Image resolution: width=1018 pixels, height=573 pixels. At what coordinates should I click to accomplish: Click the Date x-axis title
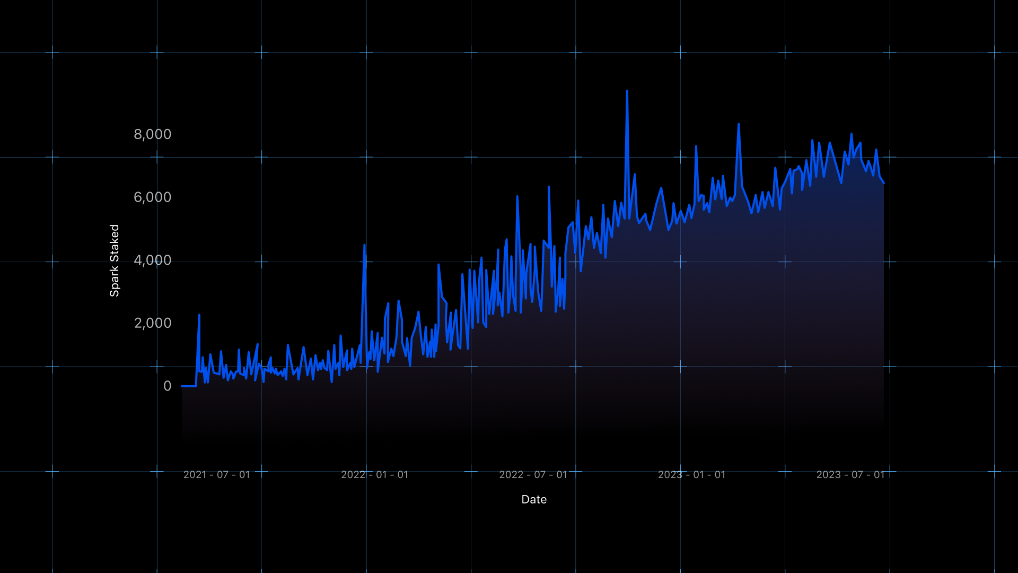click(534, 499)
